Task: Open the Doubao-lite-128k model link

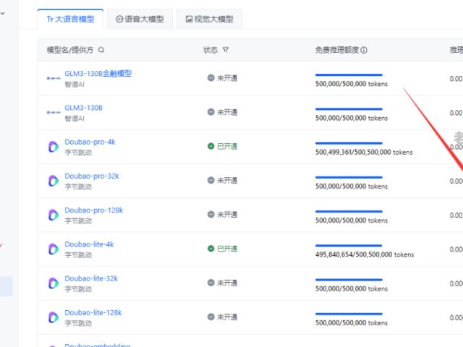Action: 93,312
